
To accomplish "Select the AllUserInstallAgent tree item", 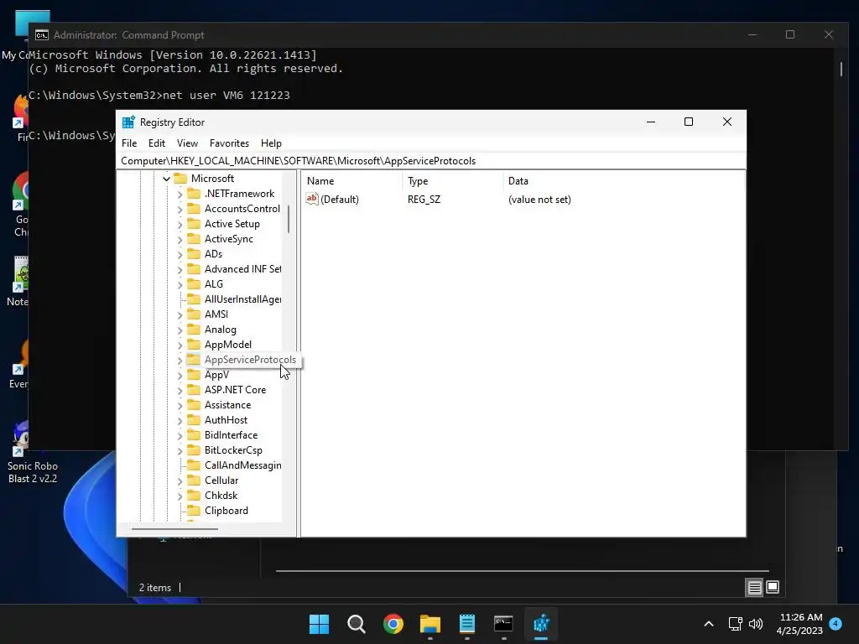I will [242, 299].
